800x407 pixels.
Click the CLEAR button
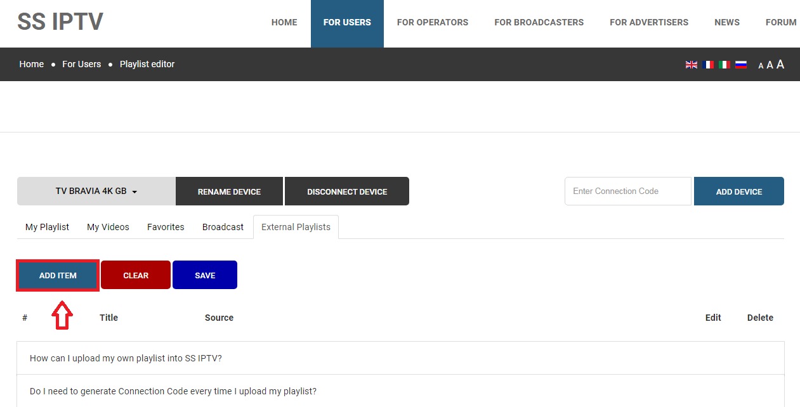[135, 275]
